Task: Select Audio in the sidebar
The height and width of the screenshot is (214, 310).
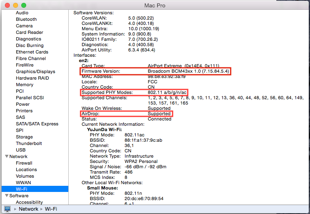Action: [x=22, y=13]
